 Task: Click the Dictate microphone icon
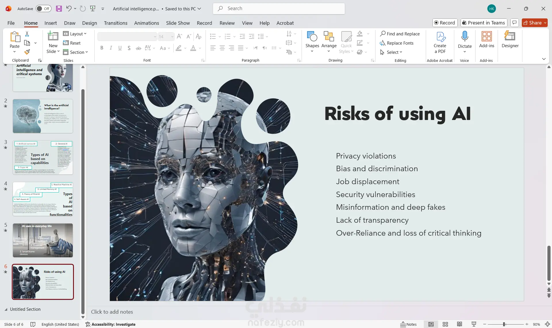tap(465, 37)
